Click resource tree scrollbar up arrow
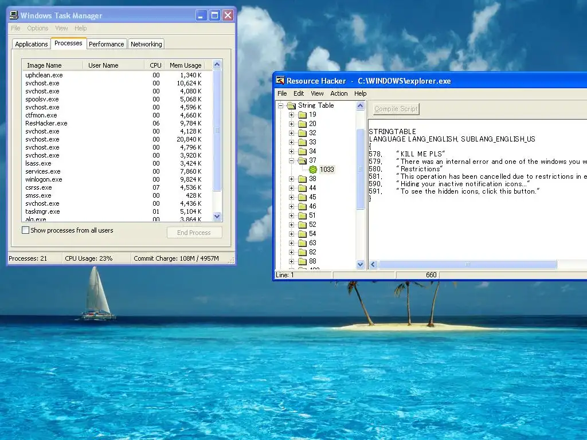 click(x=360, y=106)
